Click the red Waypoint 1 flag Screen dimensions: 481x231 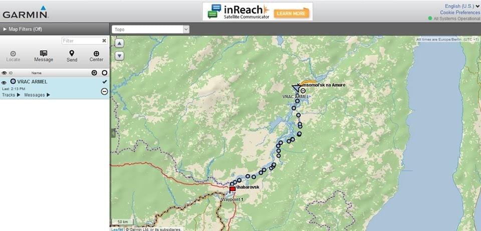pyautogui.click(x=232, y=189)
